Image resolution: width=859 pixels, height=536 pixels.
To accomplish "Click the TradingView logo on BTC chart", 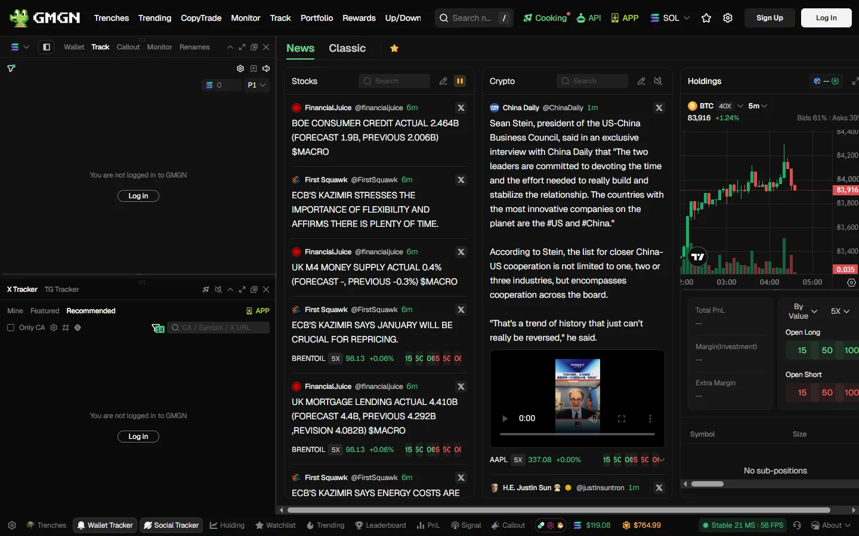I will pyautogui.click(x=697, y=257).
